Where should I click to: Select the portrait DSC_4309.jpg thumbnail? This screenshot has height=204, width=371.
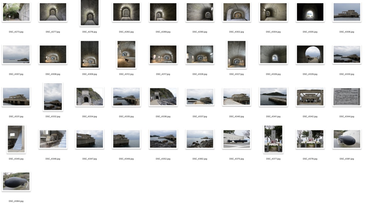(x=90, y=54)
